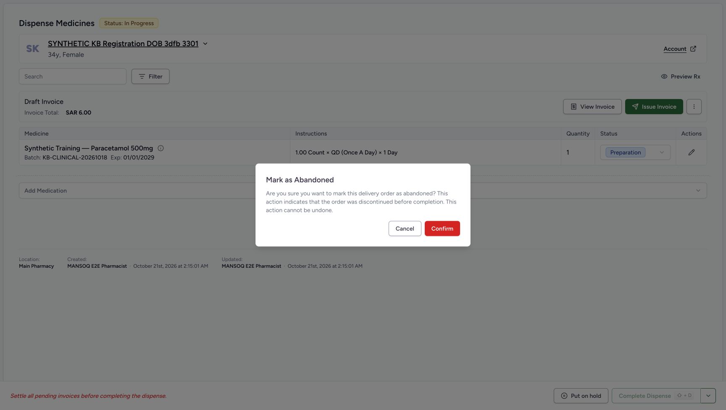Image resolution: width=726 pixels, height=410 pixels.
Task: Click the Mark as Abandoned dialog title
Action: 300,180
